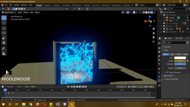190x107 pixels.
Task: Click the Radius value field
Action: (x=180, y=68)
